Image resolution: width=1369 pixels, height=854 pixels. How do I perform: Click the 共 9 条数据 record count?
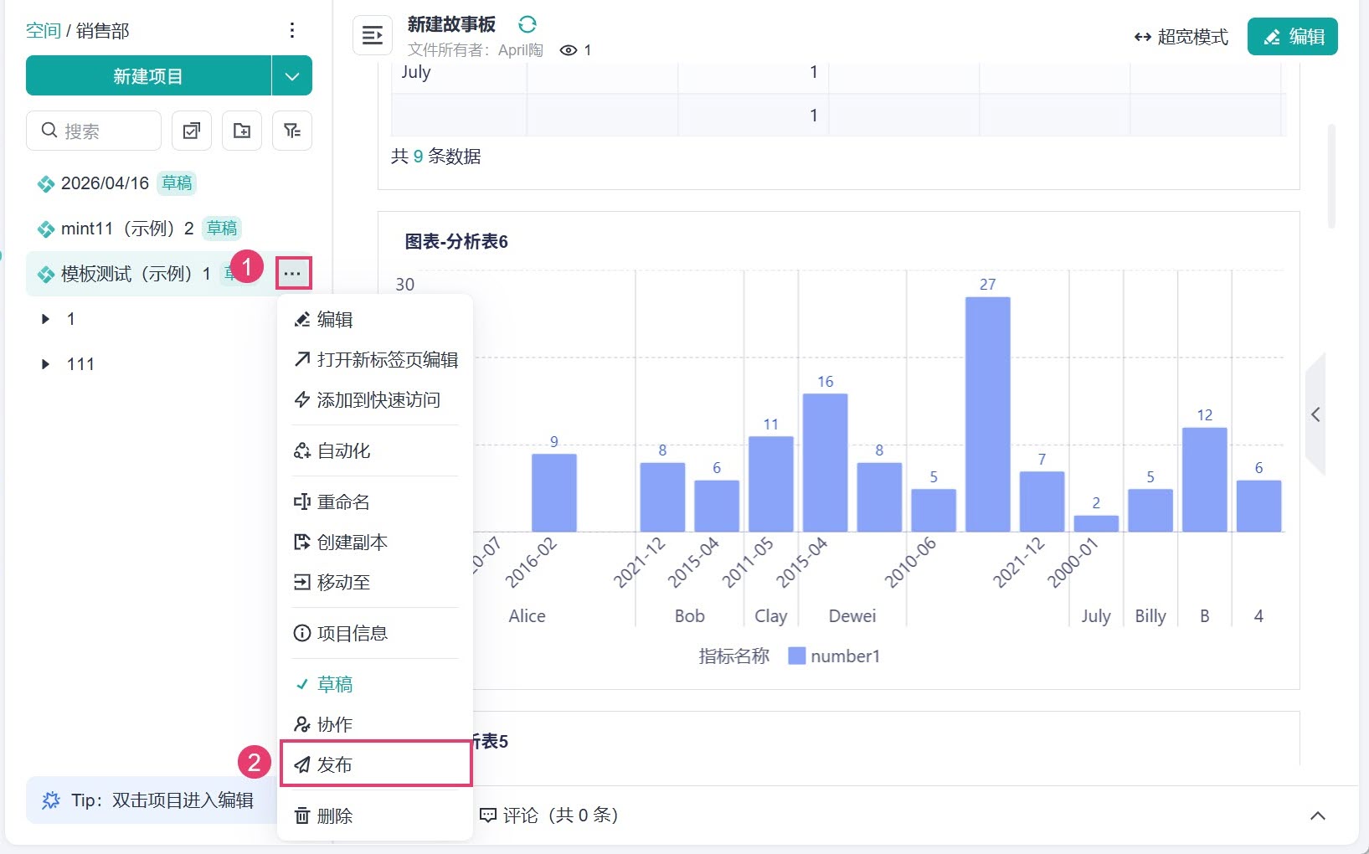436,157
